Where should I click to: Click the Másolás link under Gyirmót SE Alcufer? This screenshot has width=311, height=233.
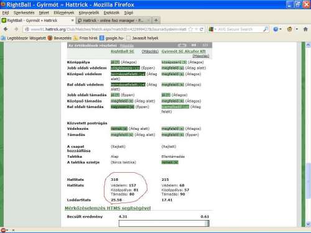coord(201,56)
